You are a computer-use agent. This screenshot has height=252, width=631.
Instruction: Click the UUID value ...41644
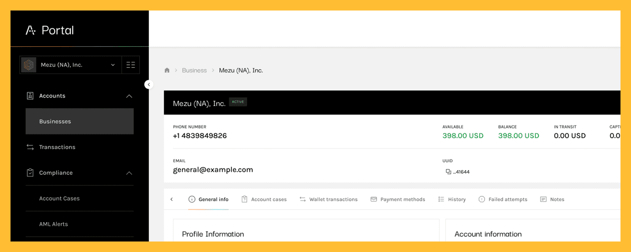(461, 172)
